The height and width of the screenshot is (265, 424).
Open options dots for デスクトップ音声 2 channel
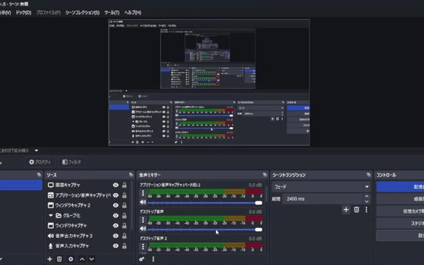click(143, 246)
